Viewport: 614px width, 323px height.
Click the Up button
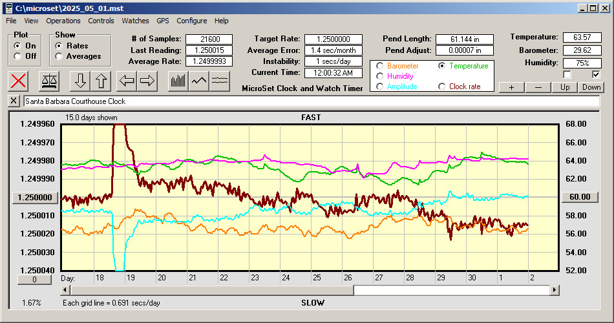pos(565,87)
